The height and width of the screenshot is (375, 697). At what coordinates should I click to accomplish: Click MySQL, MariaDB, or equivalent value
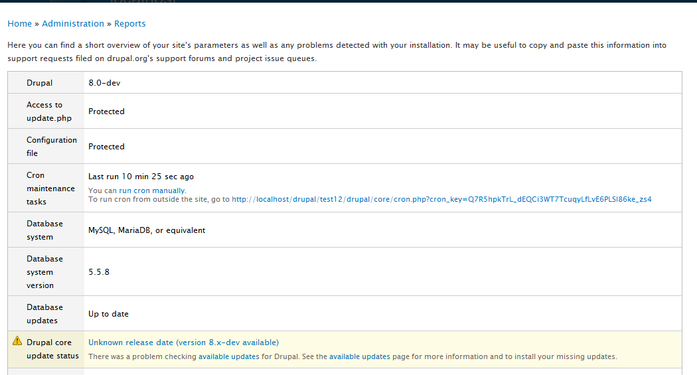tap(147, 230)
